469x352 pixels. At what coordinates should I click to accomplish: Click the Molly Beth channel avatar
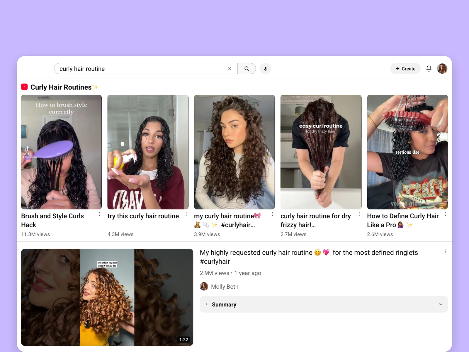[x=204, y=286]
